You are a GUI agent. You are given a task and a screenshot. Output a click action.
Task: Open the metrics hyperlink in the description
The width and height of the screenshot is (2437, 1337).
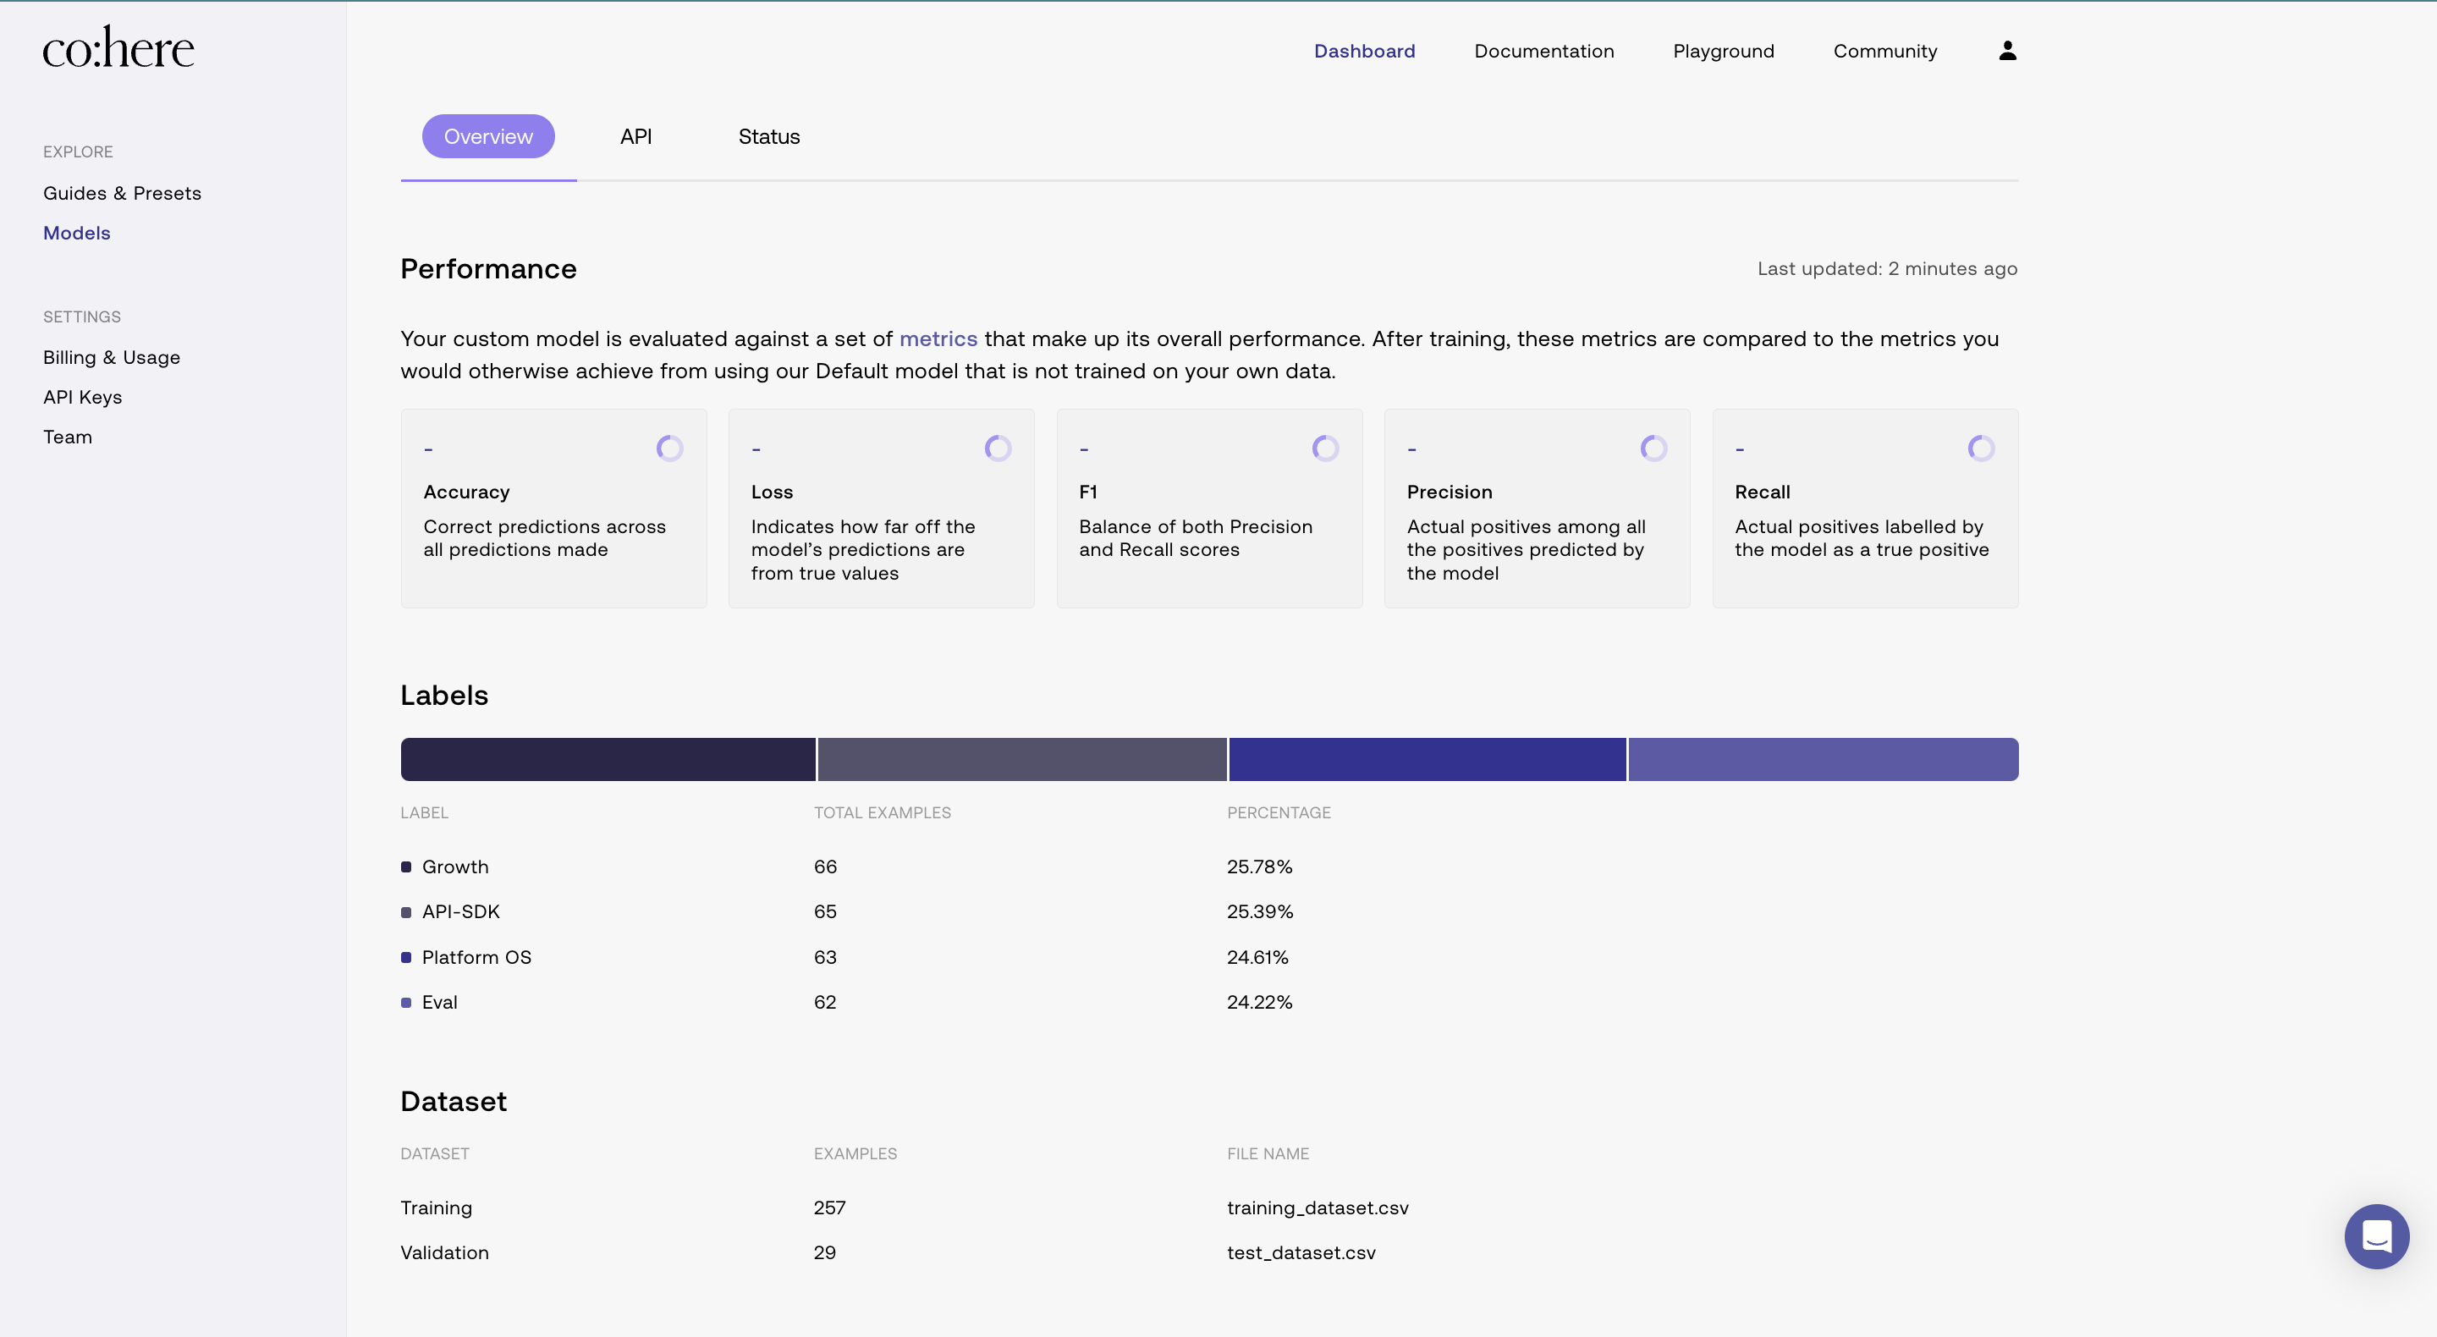pos(938,338)
